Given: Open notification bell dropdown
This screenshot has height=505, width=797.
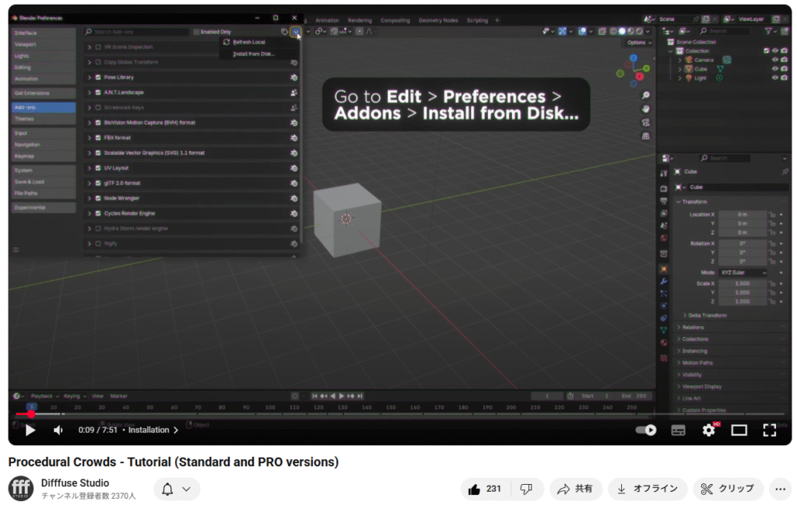Looking at the screenshot, I should coord(176,489).
